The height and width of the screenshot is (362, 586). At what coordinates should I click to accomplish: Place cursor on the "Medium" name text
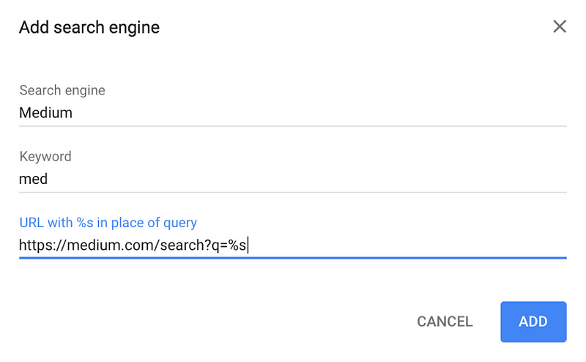(x=45, y=113)
